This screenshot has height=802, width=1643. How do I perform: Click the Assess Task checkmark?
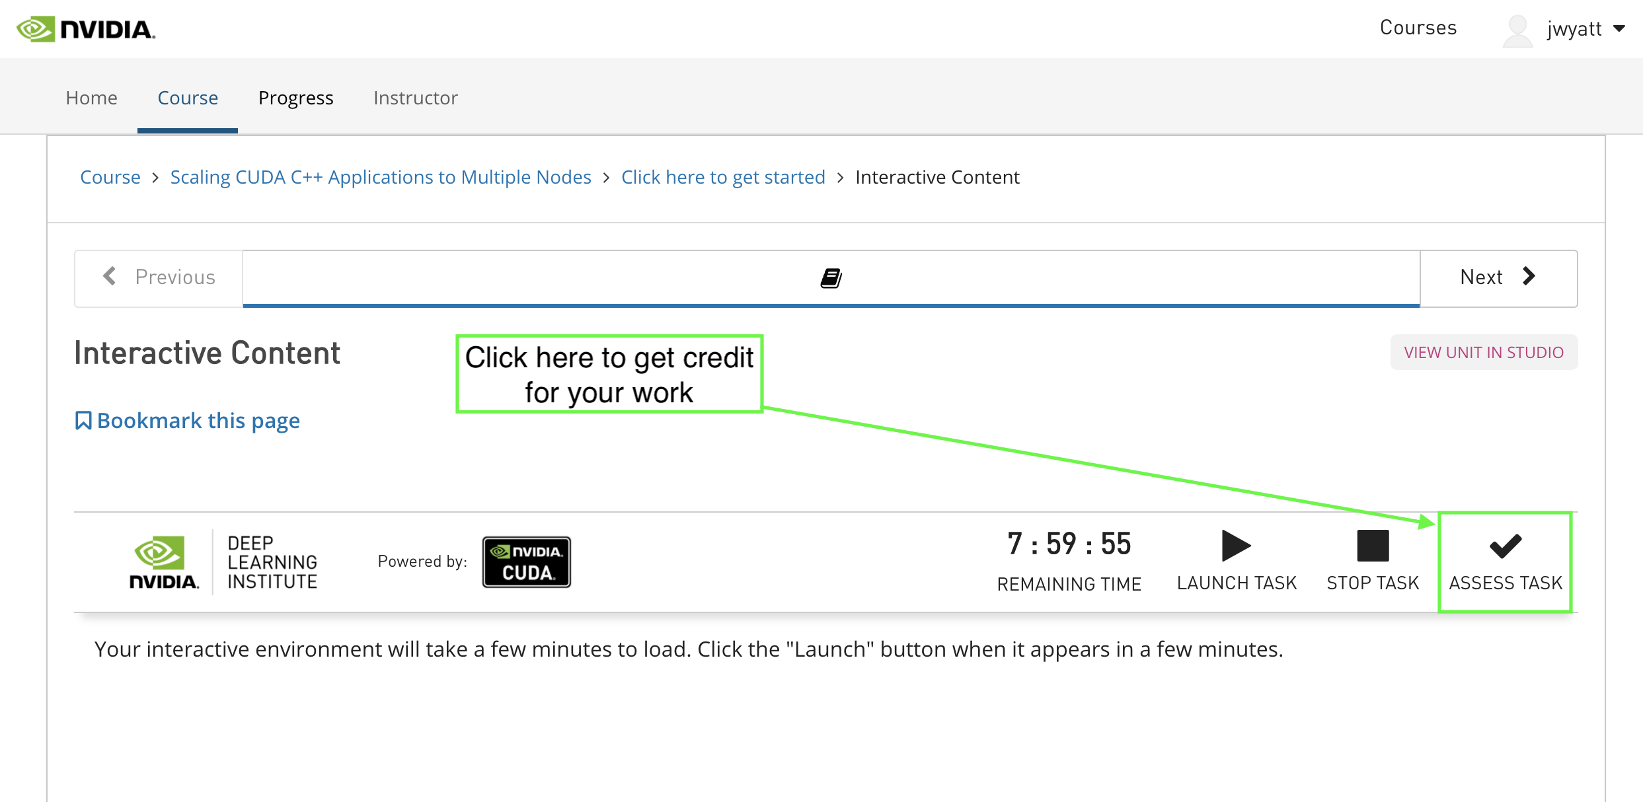click(x=1505, y=547)
